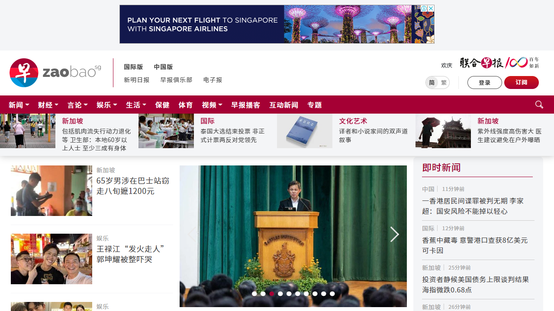554x311 pixels.
Task: Click the AdChoices icon on banner ad
Action: point(424,9)
